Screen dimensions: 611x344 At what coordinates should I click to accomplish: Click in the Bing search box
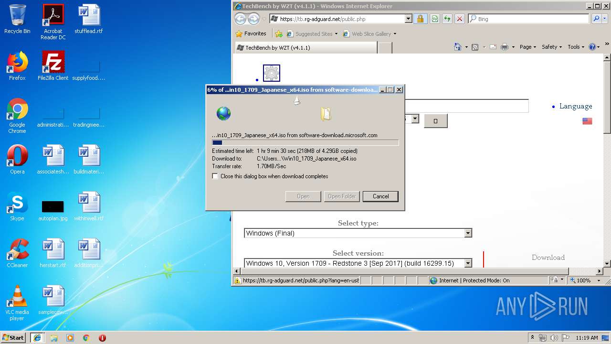coord(528,19)
